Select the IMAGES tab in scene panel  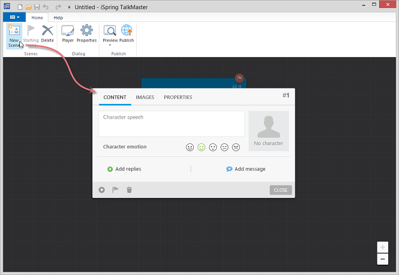tap(145, 97)
